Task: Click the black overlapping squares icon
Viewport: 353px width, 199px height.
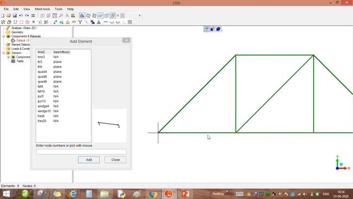Action: (93, 22)
